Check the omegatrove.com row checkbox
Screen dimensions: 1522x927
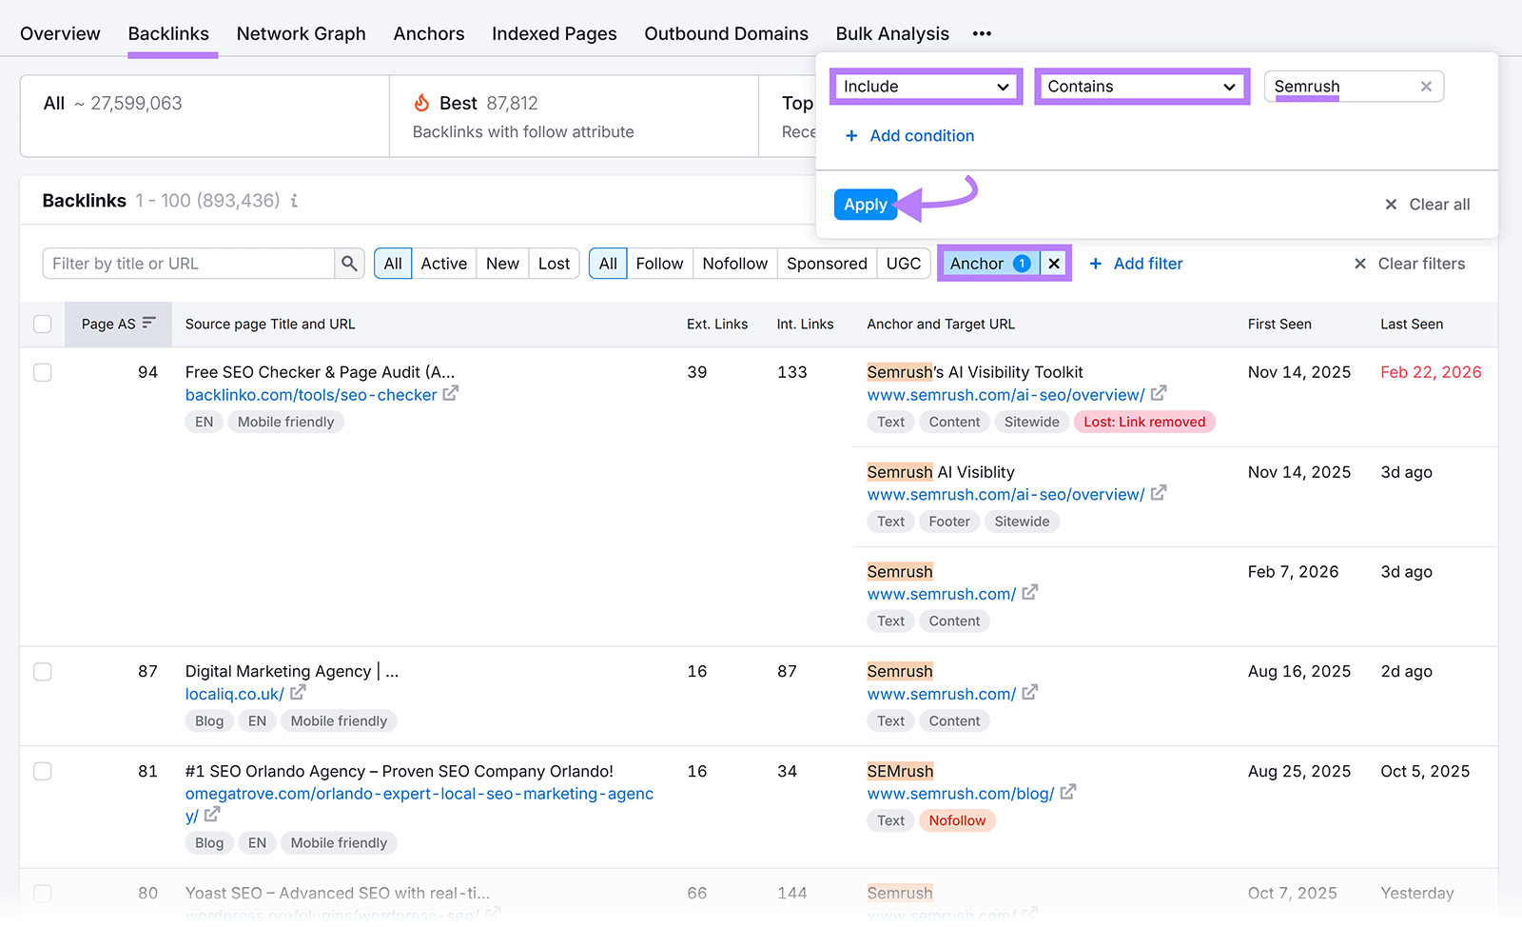point(43,771)
